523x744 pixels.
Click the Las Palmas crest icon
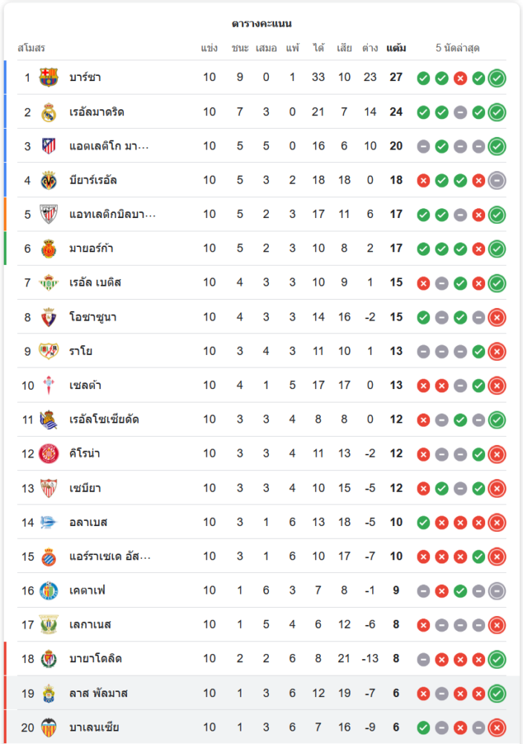coord(49,693)
